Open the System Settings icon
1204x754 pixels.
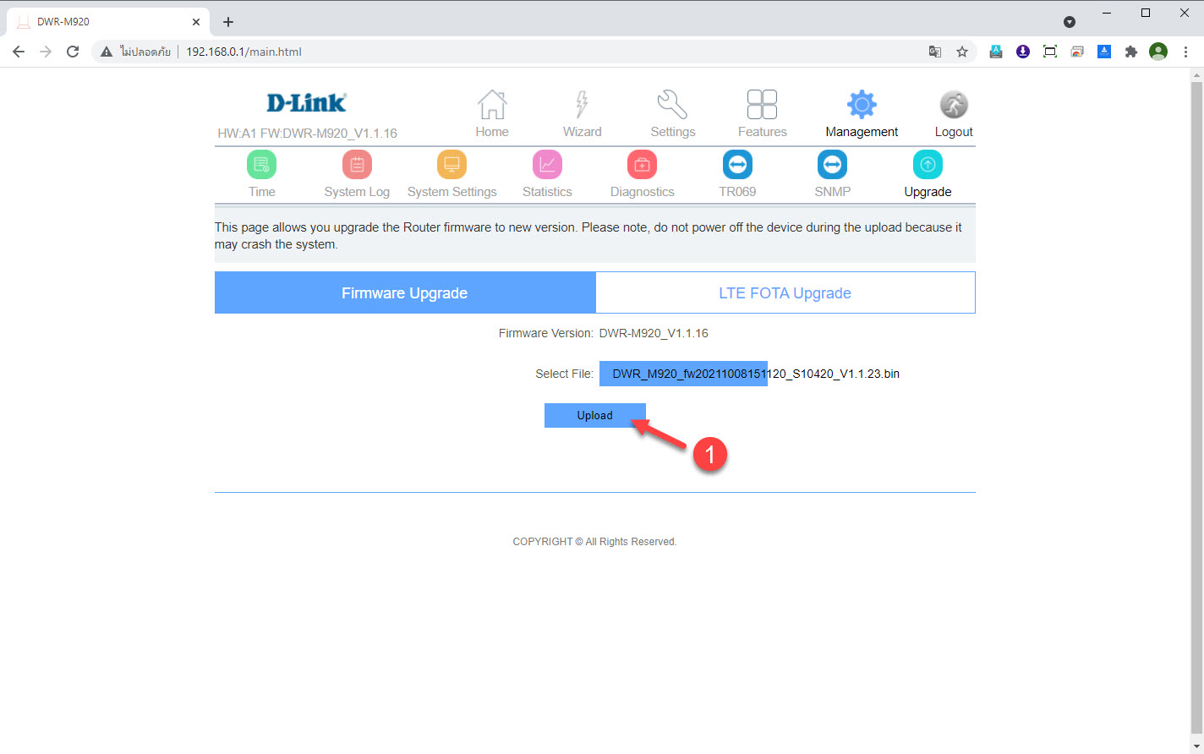coord(451,164)
